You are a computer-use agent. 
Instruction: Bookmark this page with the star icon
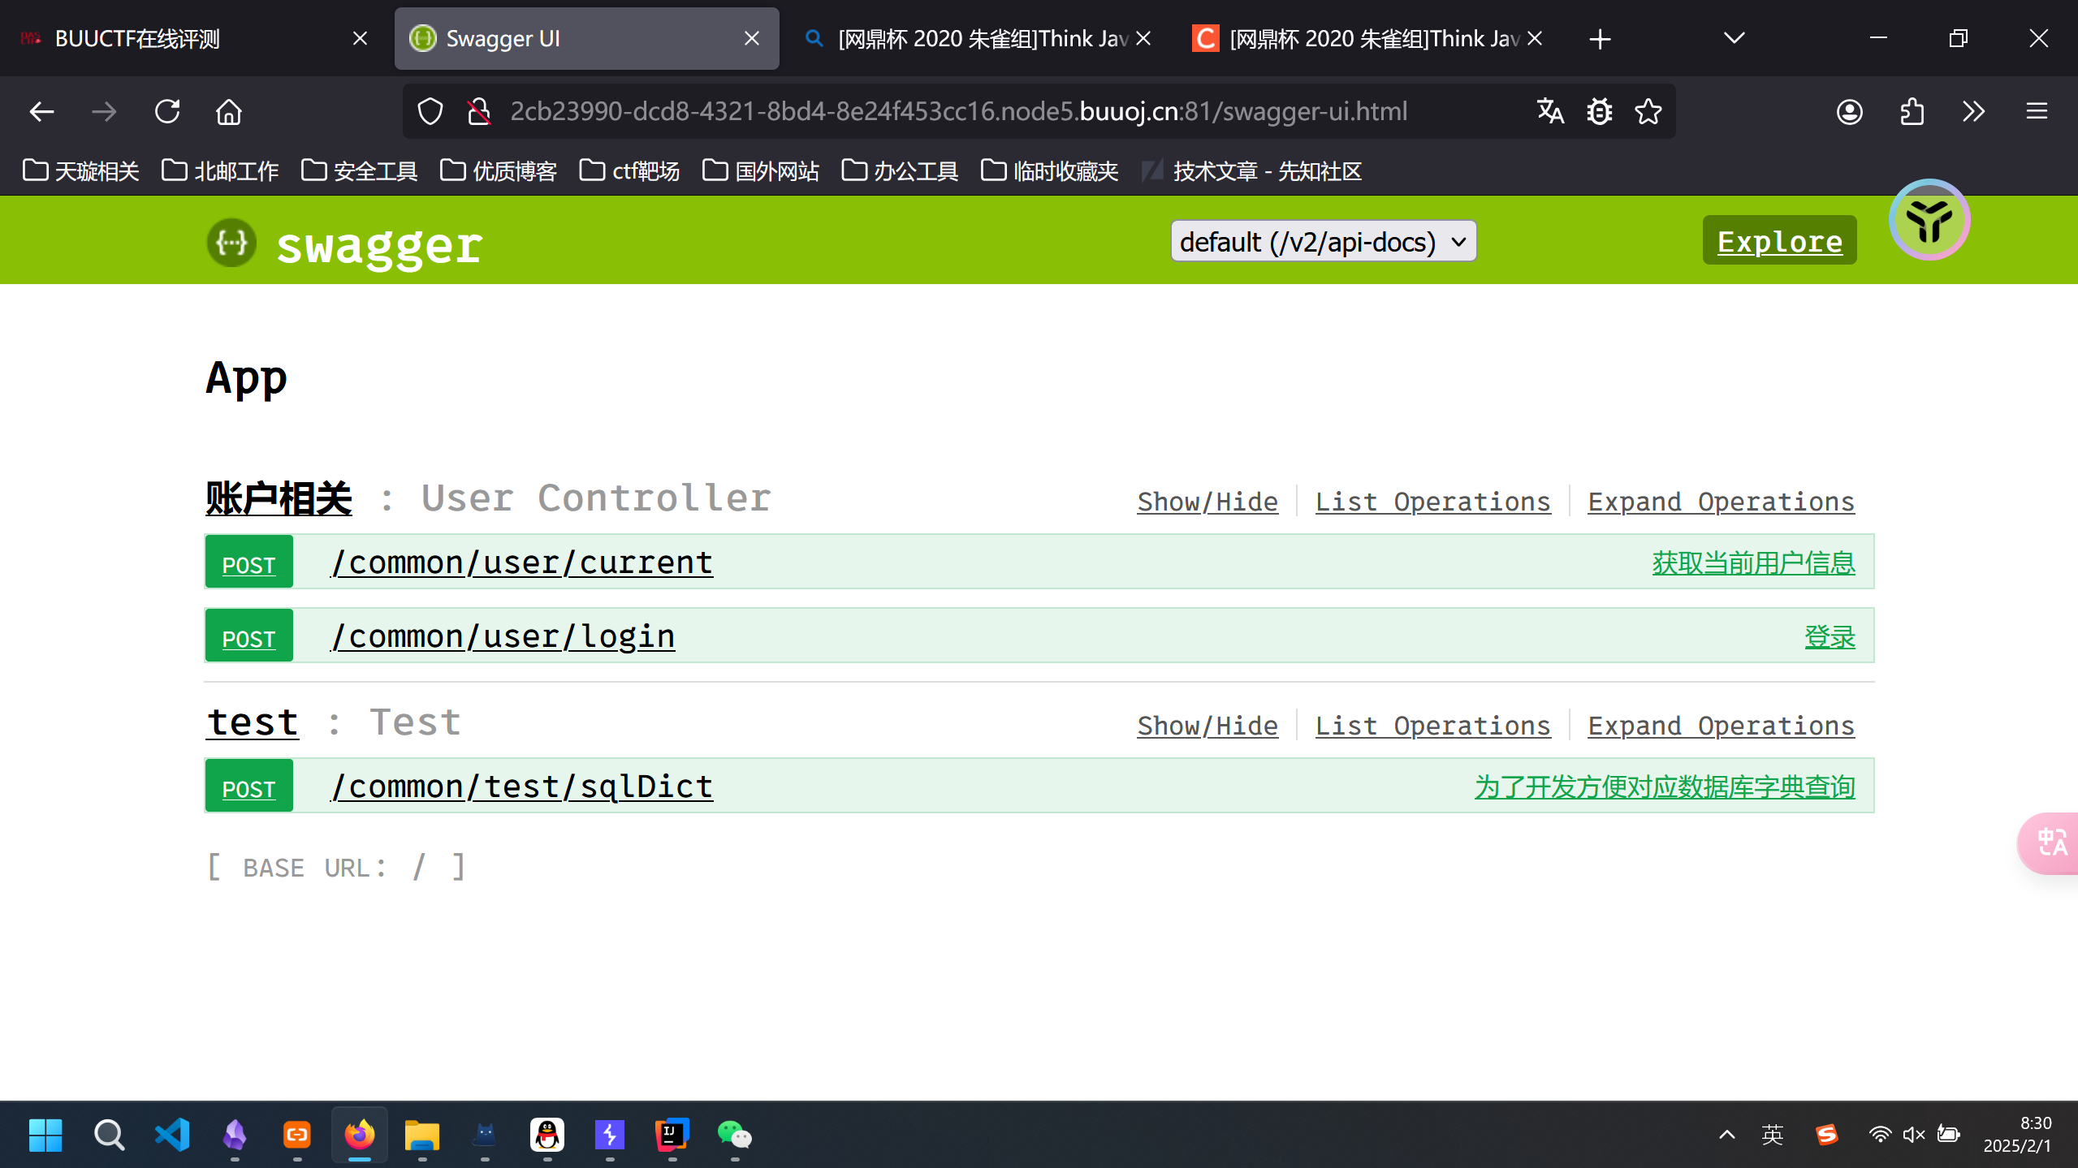pyautogui.click(x=1648, y=111)
